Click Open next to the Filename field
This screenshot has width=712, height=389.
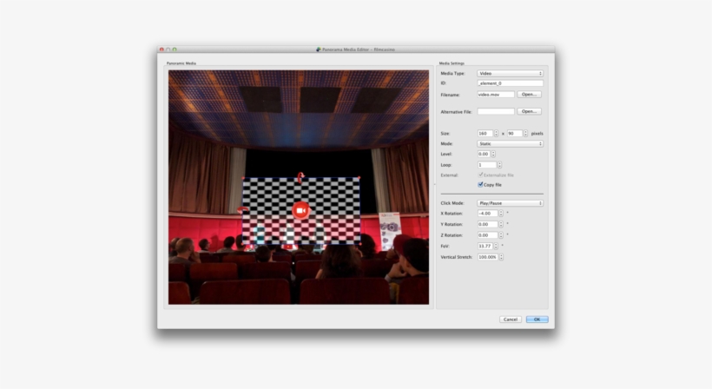click(529, 95)
